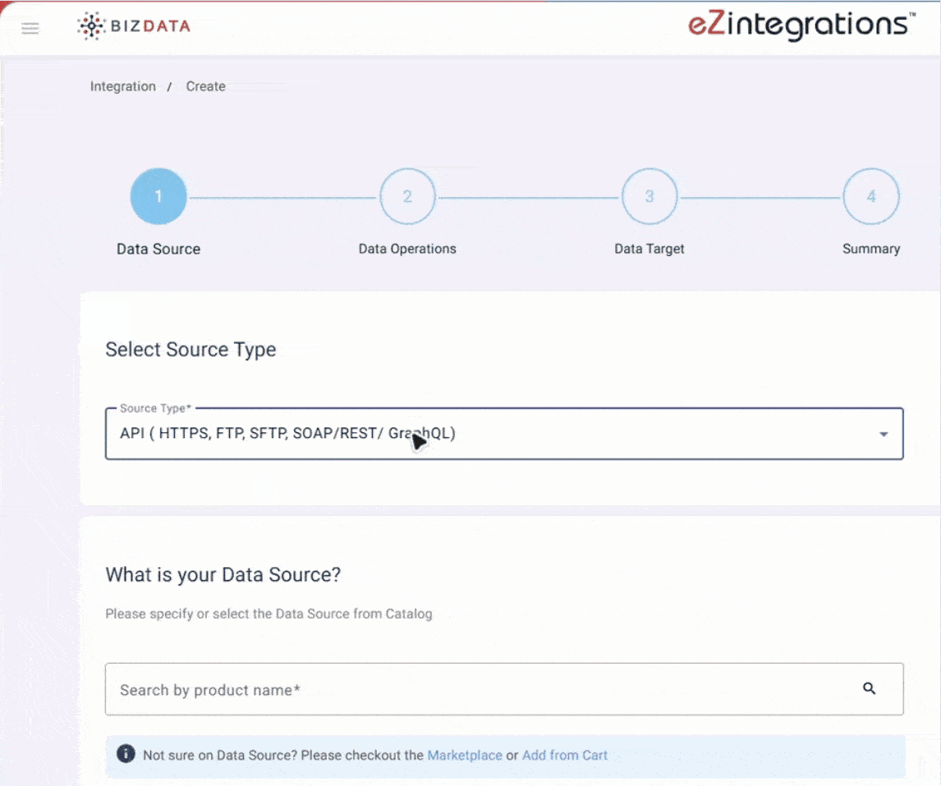Click the Create breadcrumb item
The width and height of the screenshot is (941, 786).
click(x=205, y=86)
